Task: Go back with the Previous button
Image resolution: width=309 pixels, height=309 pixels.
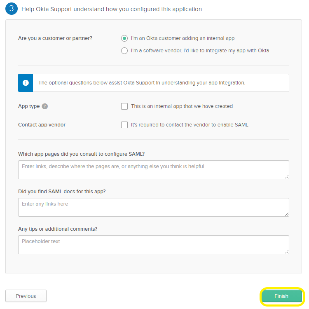Action: click(x=26, y=296)
